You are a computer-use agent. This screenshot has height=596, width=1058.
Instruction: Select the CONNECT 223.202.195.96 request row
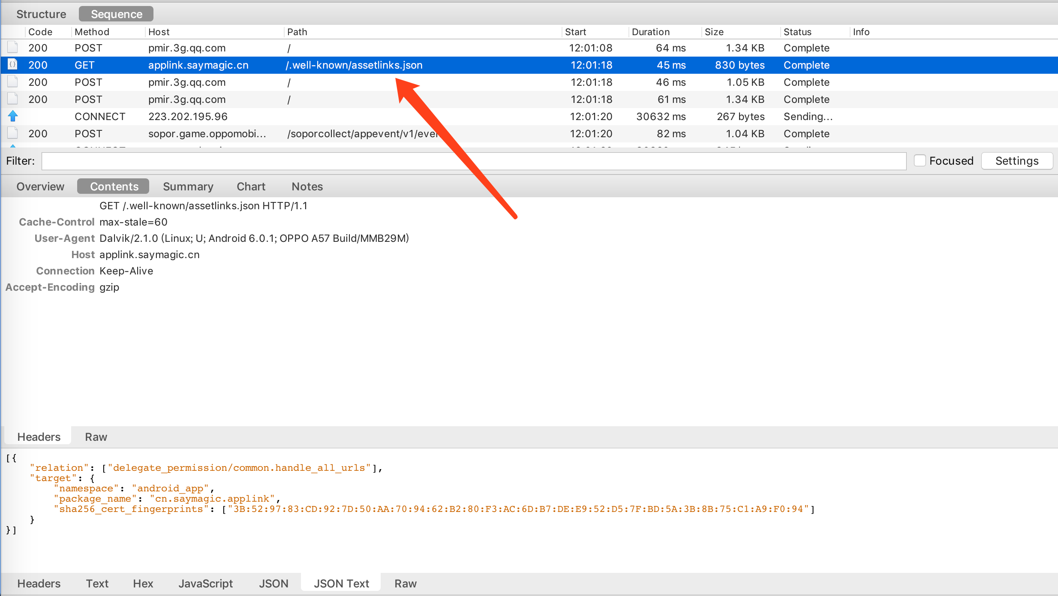tap(188, 117)
